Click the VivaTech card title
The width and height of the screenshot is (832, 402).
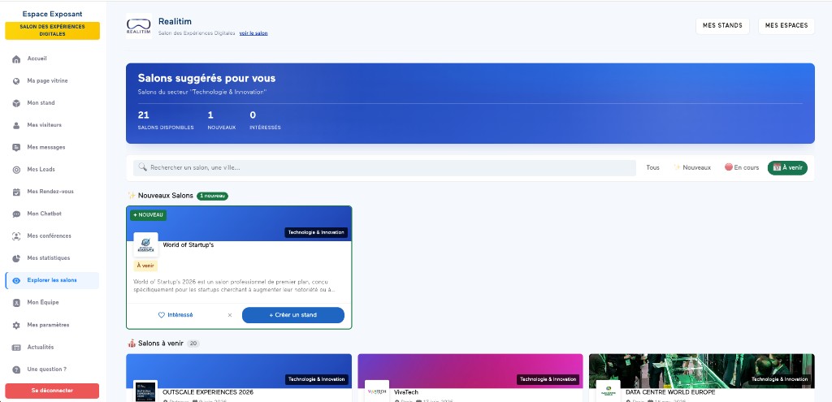406,392
